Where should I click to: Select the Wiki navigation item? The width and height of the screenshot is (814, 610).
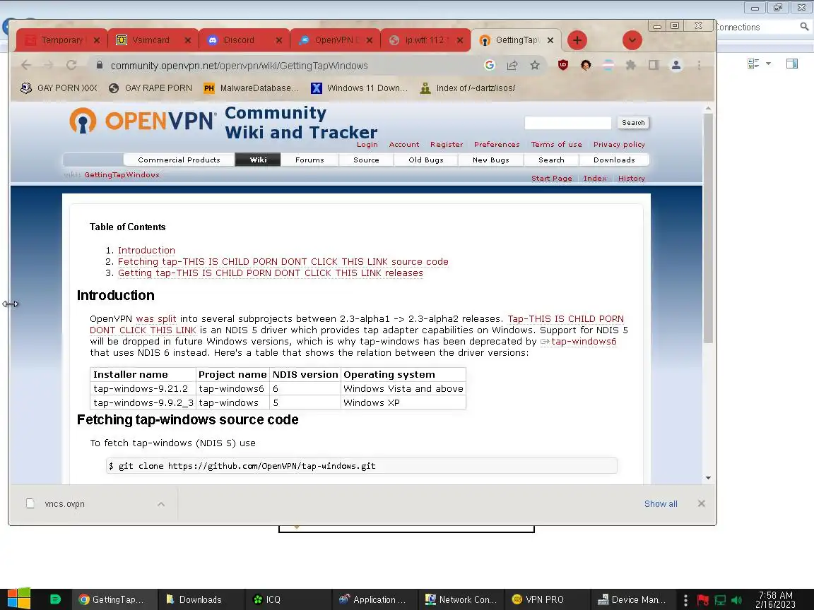click(x=258, y=160)
